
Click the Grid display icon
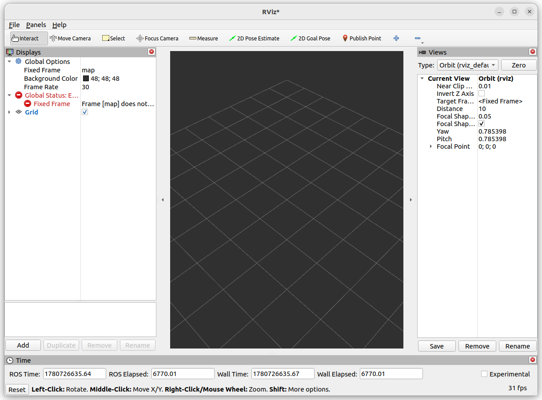(x=19, y=112)
